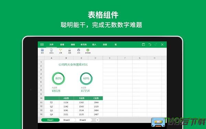This screenshot has height=129, width=206.
Task: Select the column E header
Action: pos(110,58)
